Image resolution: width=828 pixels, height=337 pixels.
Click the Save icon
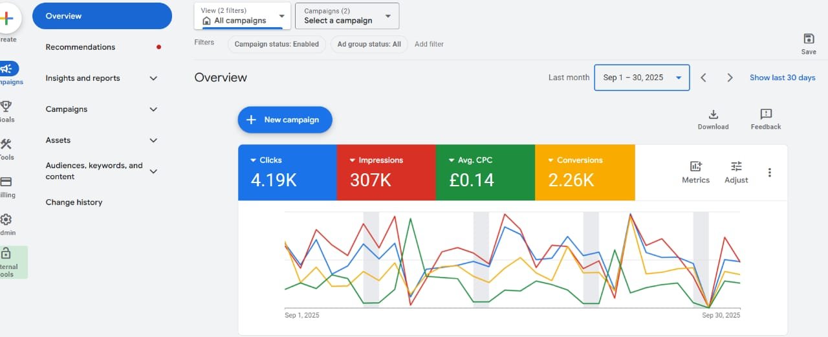tap(808, 39)
